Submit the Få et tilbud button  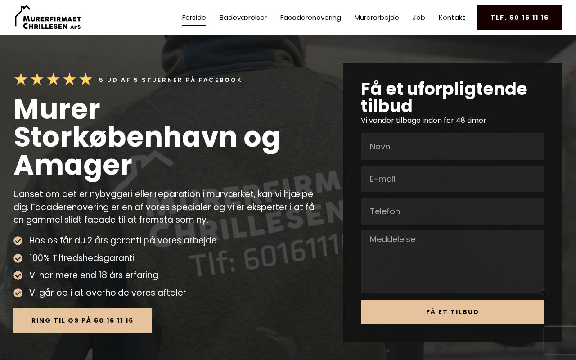pos(453,312)
